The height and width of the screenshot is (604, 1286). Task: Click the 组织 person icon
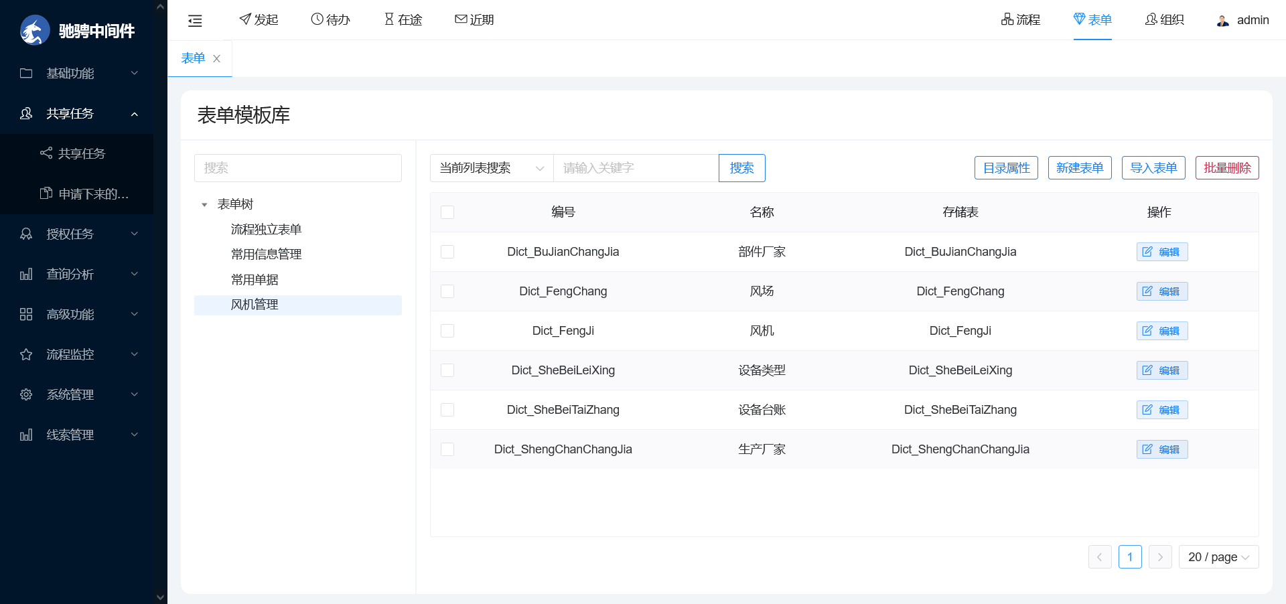[1151, 19]
